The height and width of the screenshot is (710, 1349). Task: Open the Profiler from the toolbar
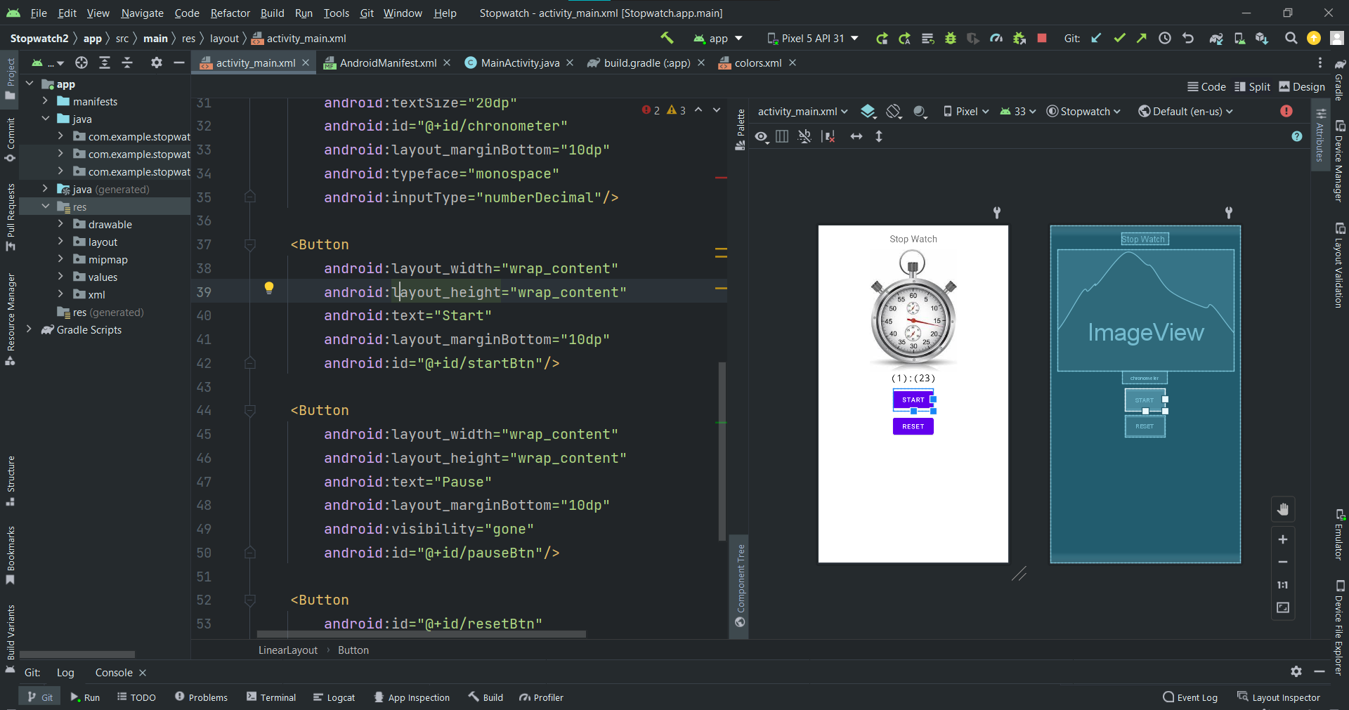pyautogui.click(x=996, y=39)
